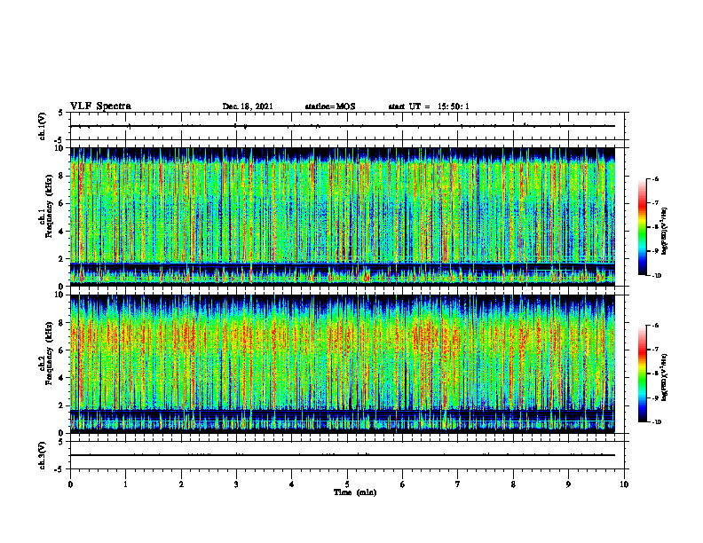This screenshot has width=703, height=543.
Task: Click tick label "5" on the Time axis
Action: point(347,484)
